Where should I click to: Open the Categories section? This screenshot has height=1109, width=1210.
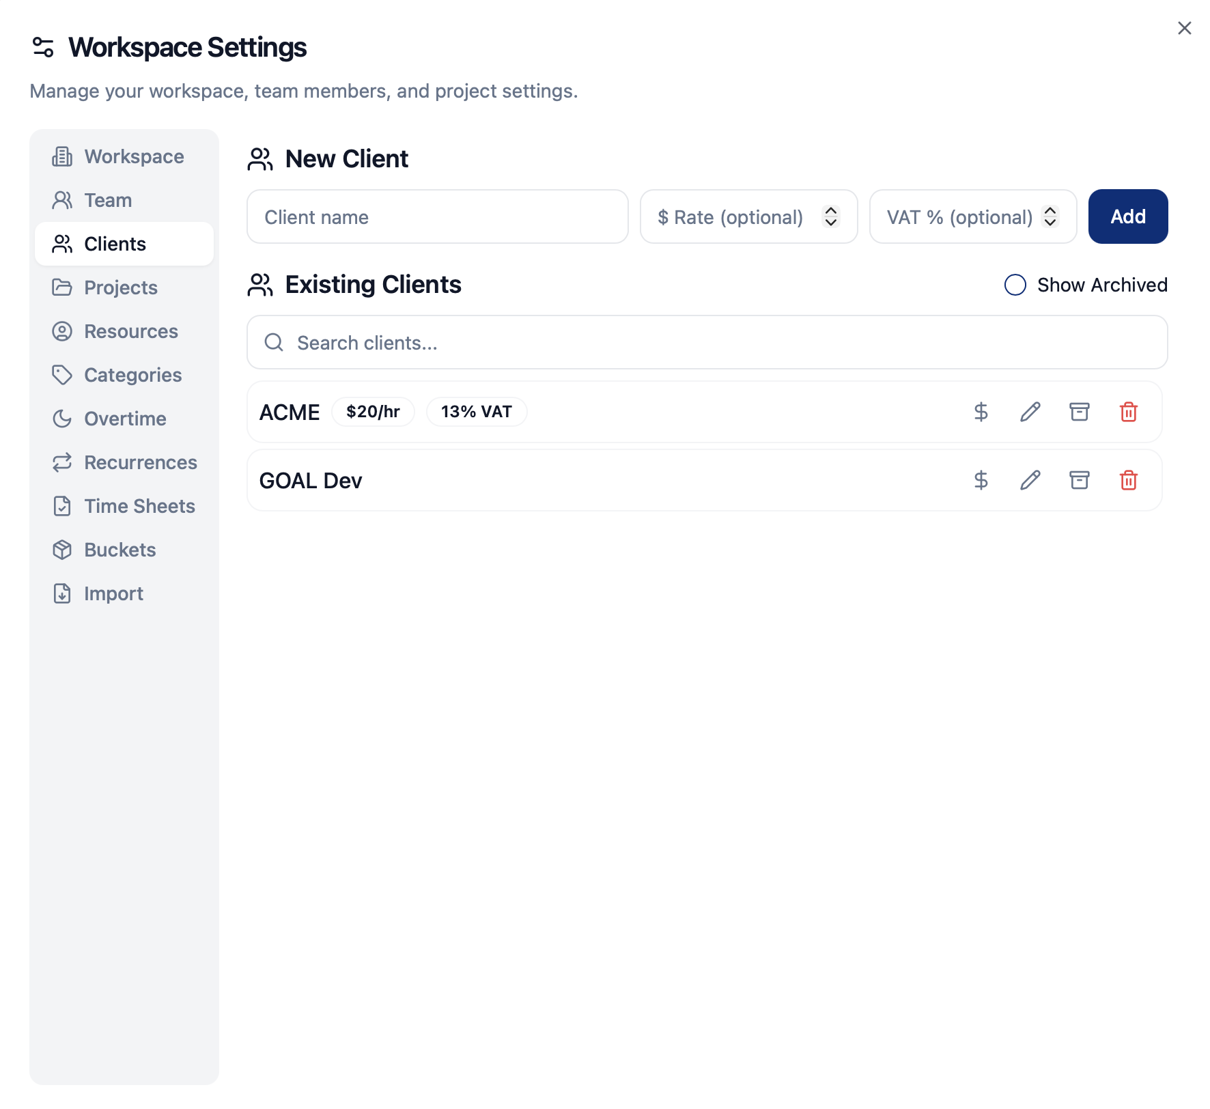pyautogui.click(x=124, y=375)
